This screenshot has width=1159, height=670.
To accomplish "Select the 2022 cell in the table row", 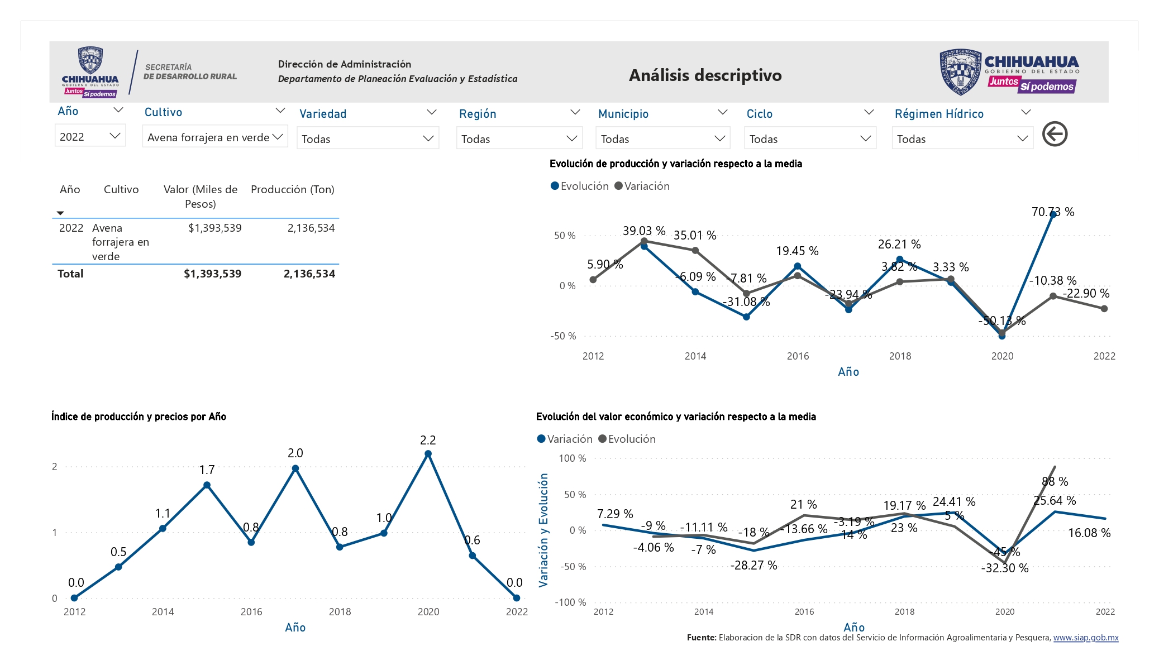I will pyautogui.click(x=71, y=228).
